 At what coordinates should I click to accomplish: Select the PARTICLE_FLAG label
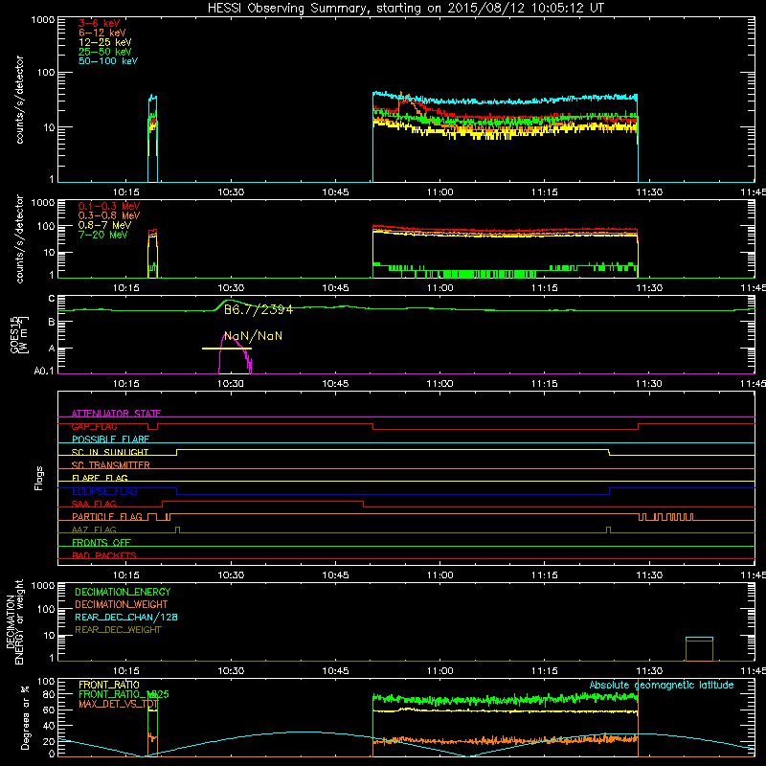pyautogui.click(x=107, y=517)
